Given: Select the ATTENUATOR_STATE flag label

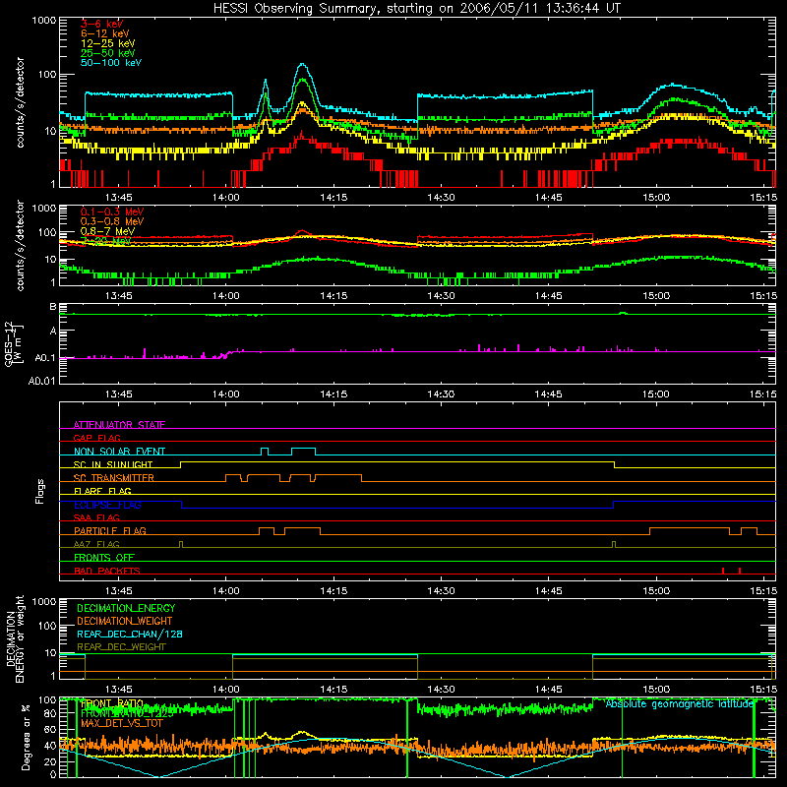Looking at the screenshot, I should [119, 425].
